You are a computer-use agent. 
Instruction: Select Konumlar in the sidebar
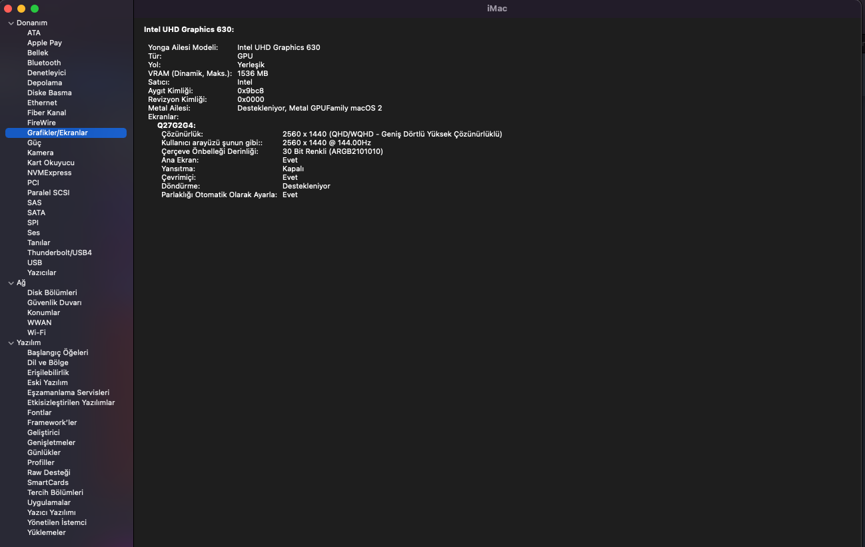tap(44, 312)
